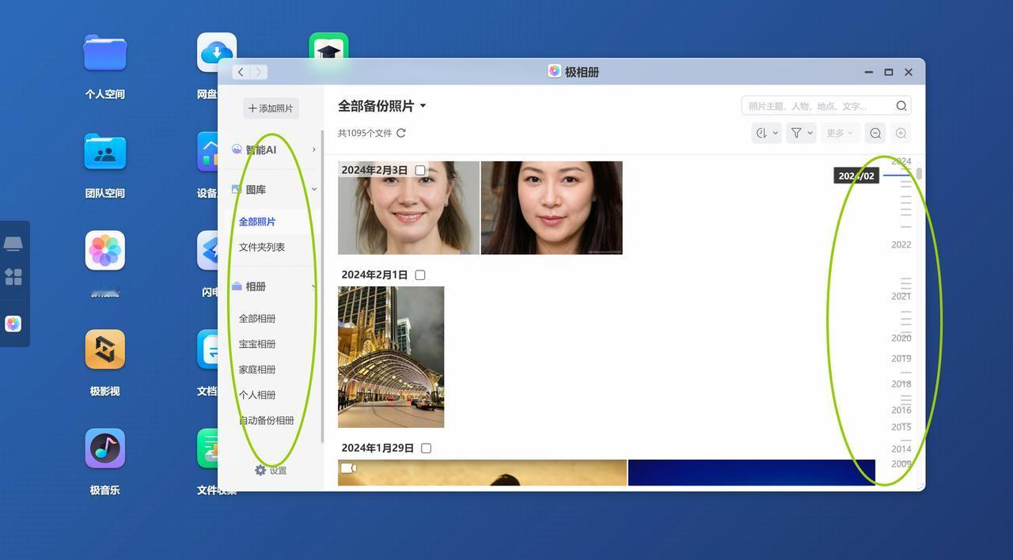Jump to 2022 on the timeline

pos(901,244)
